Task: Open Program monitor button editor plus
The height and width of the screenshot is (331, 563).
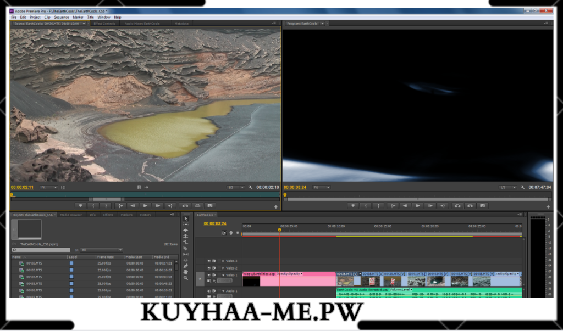Action: click(548, 207)
